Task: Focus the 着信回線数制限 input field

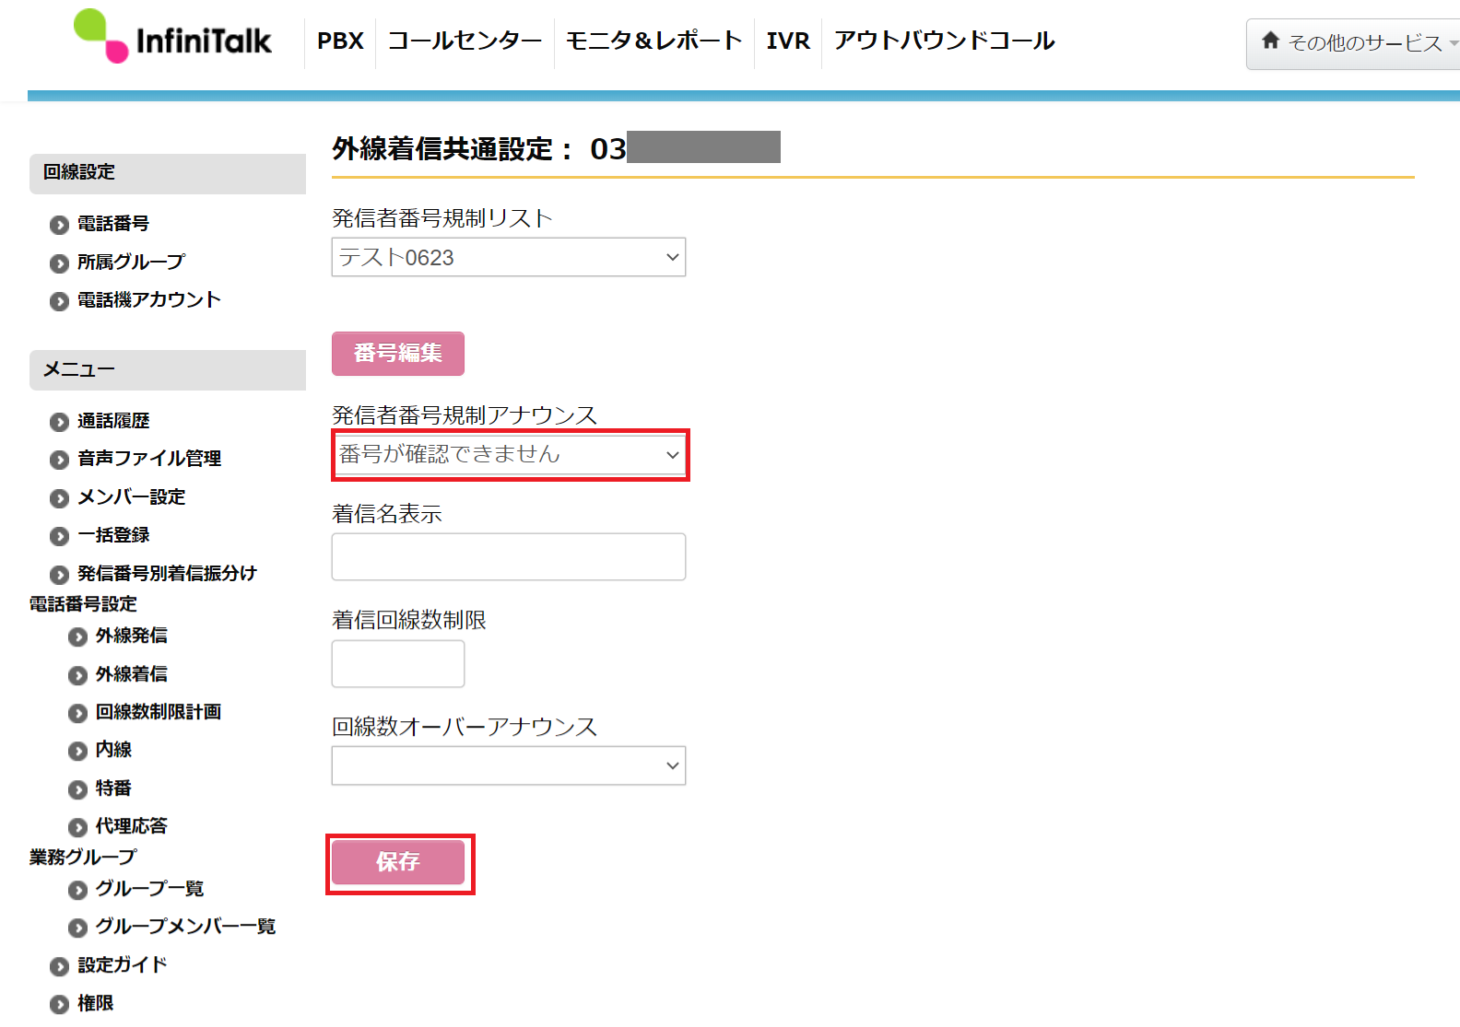Action: [x=398, y=663]
